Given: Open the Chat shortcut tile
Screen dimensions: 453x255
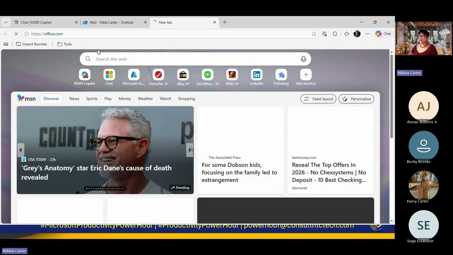Looking at the screenshot, I should point(109,77).
